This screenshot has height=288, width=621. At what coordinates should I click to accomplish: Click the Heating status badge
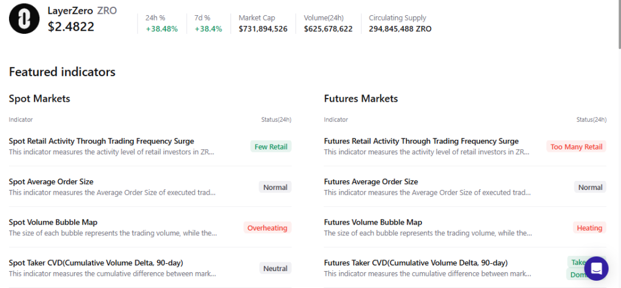(589, 227)
